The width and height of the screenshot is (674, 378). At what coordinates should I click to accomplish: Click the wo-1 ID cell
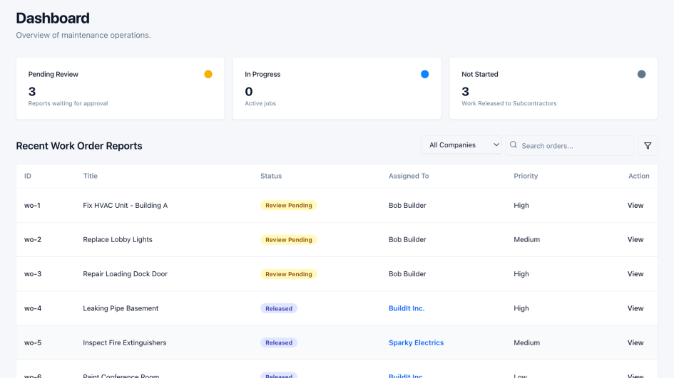coord(32,205)
